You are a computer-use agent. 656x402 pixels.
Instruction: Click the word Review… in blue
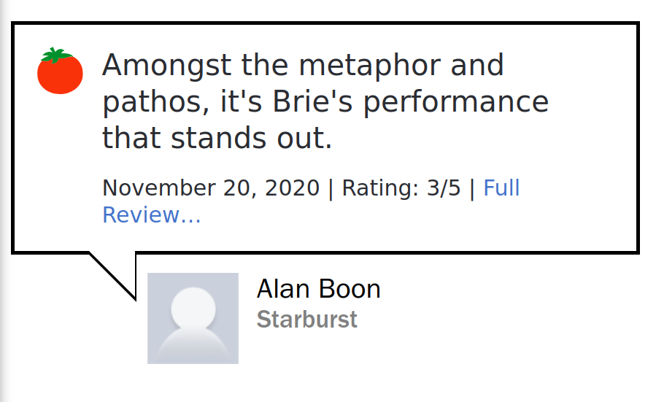tap(152, 215)
